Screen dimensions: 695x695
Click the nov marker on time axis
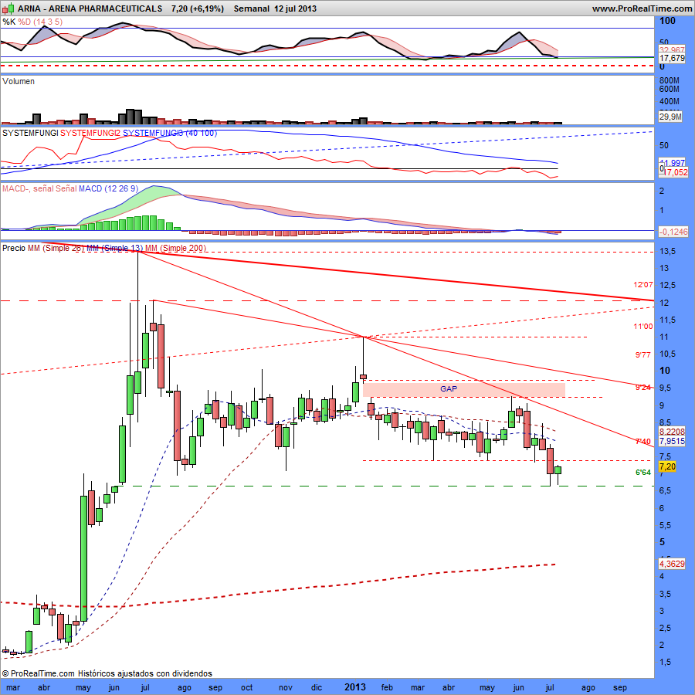(286, 688)
